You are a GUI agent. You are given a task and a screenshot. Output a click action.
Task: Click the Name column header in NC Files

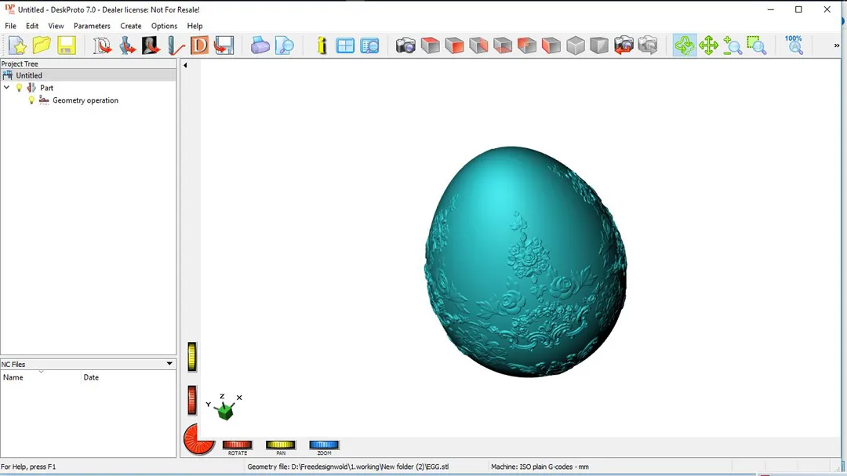13,377
